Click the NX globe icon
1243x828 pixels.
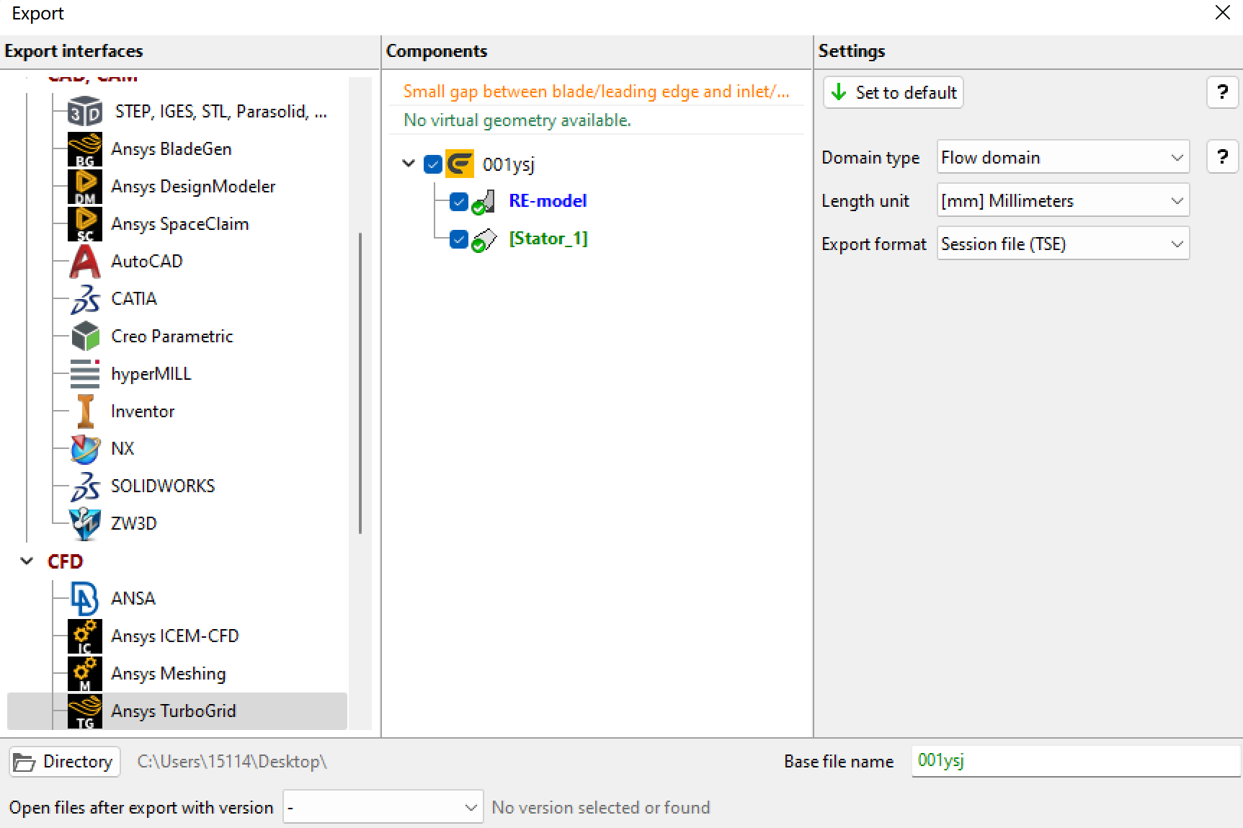pos(85,449)
